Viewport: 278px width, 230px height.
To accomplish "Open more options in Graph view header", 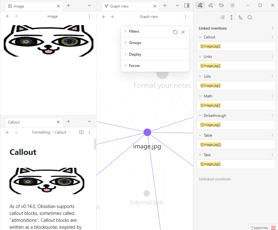I will point(186,17).
